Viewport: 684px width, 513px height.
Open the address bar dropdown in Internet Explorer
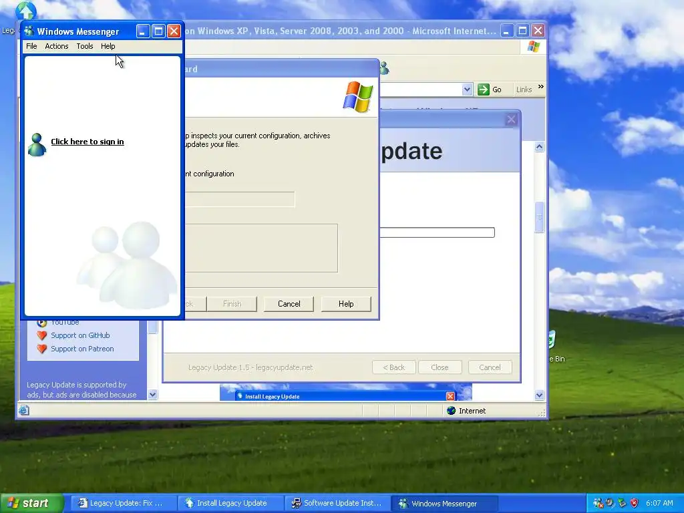click(467, 90)
